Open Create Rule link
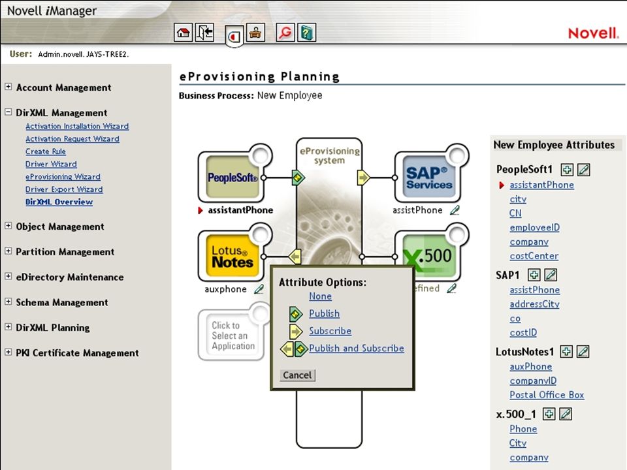Screen dimensions: 627x470 coord(46,151)
